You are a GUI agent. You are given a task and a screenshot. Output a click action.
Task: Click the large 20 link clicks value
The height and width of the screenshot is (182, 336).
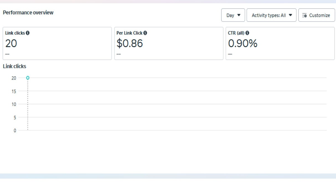tap(11, 43)
